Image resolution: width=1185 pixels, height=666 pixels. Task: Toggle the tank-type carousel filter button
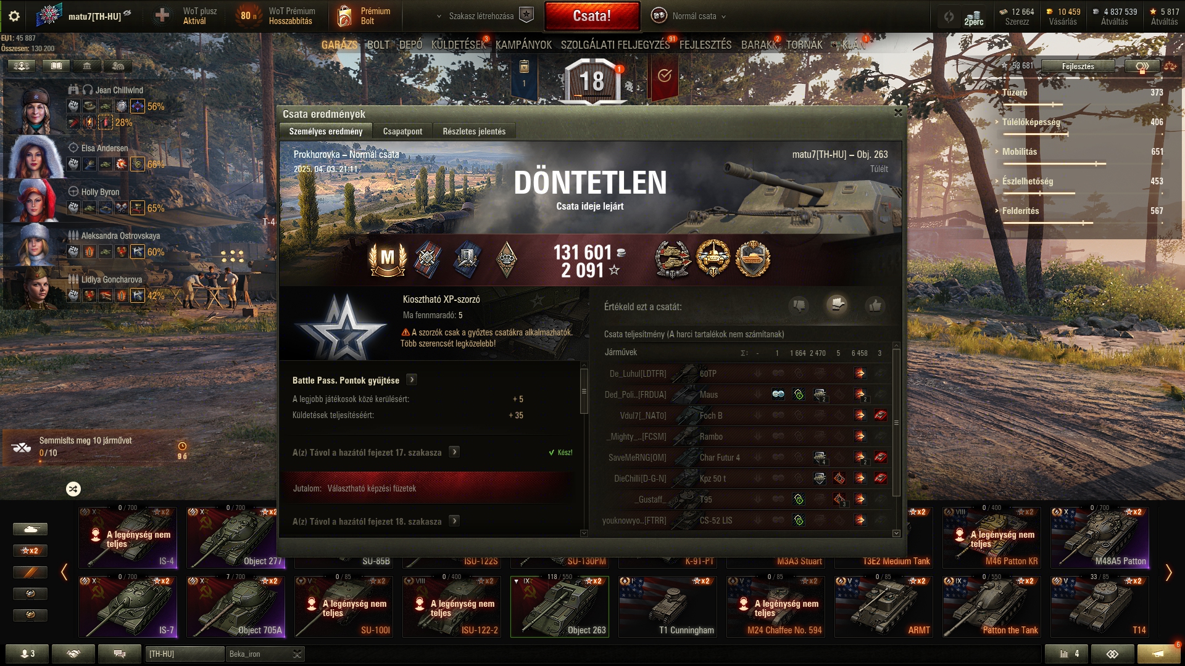tap(30, 529)
